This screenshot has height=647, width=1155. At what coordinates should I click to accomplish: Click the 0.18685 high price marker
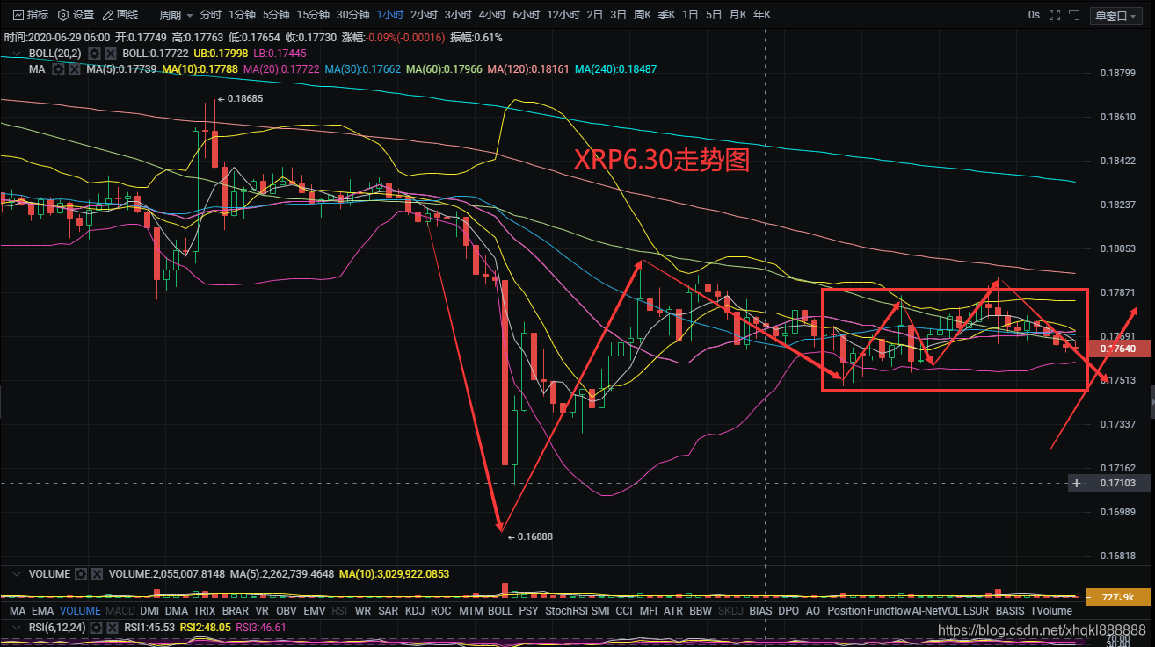pyautogui.click(x=240, y=99)
